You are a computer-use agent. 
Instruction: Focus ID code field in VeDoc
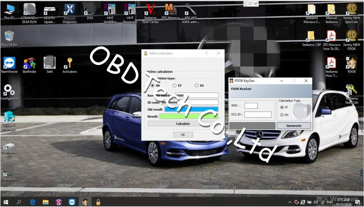190,102
